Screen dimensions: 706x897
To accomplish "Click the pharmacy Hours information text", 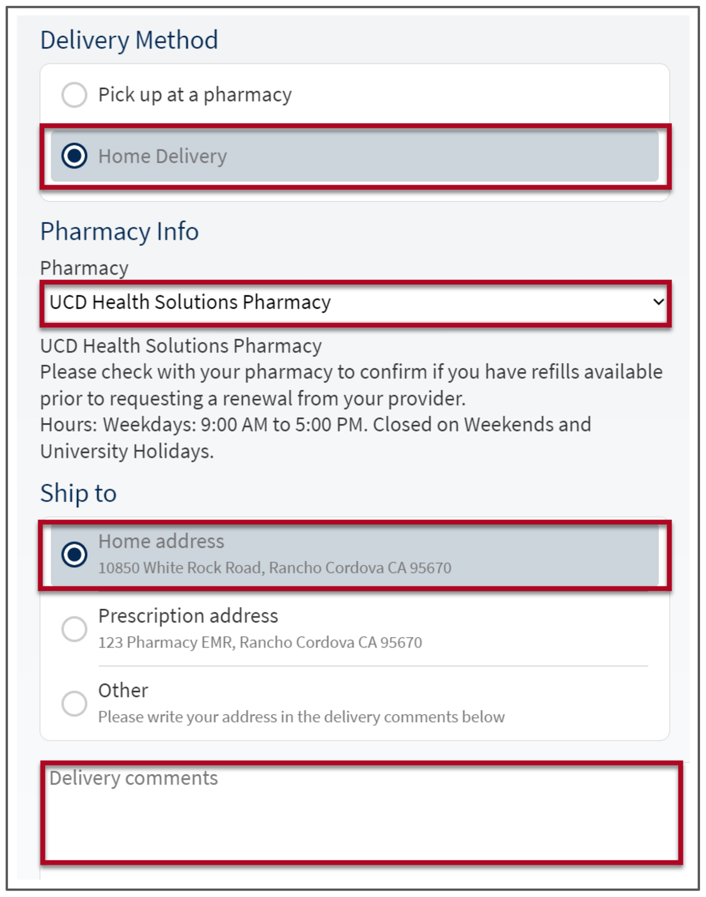I will point(316,425).
